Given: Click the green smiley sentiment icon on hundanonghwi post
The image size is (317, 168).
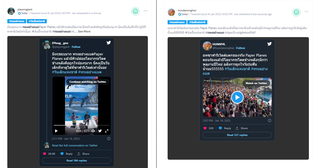Looking at the screenshot, I should [x=296, y=12].
